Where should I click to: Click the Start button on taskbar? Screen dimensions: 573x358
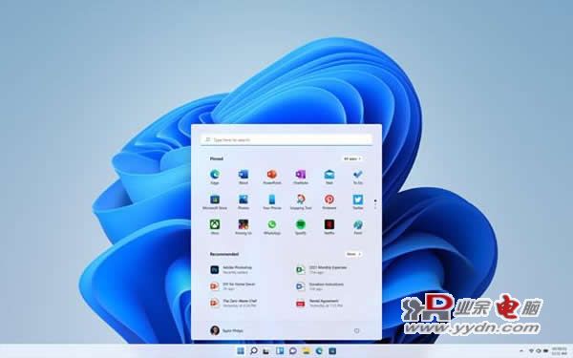click(241, 351)
